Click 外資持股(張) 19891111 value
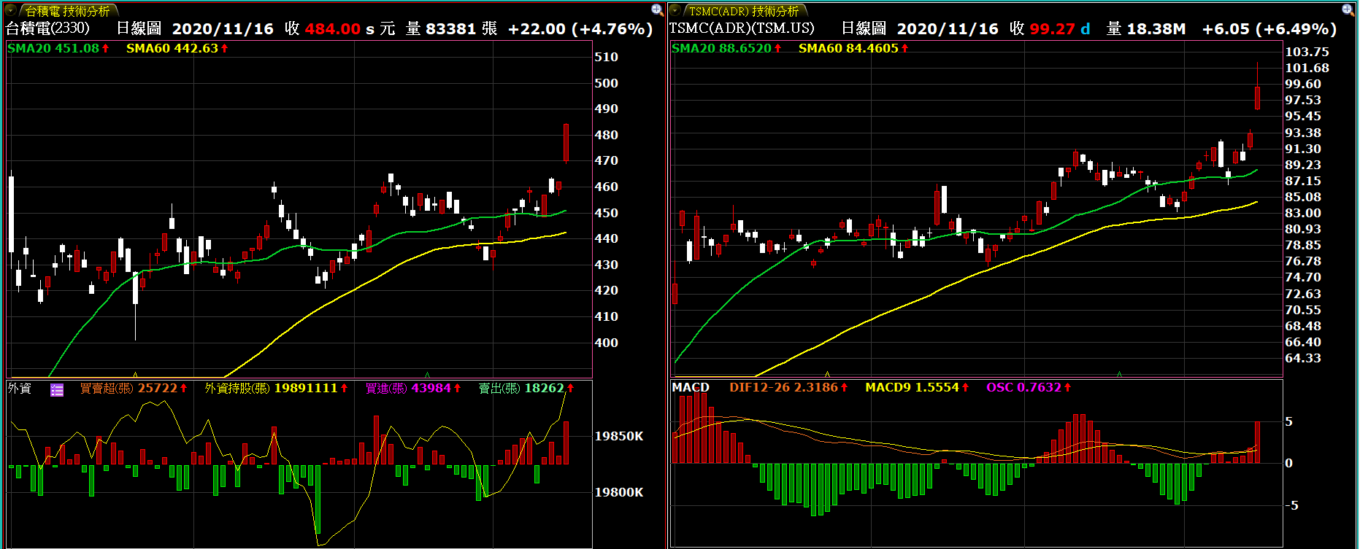Screen dimensions: 1360x549 (x=277, y=388)
